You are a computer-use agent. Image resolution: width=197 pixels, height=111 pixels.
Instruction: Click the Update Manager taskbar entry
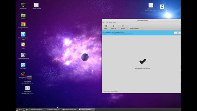point(86,110)
